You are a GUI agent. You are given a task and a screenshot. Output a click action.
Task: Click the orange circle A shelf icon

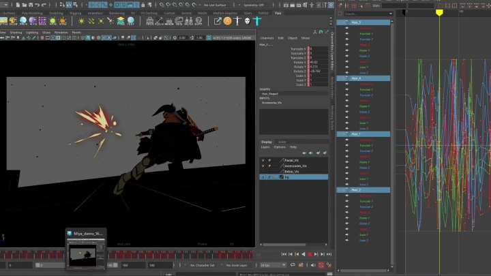(x=227, y=21)
